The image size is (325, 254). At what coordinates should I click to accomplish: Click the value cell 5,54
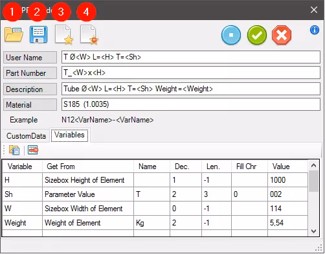pos(288,223)
